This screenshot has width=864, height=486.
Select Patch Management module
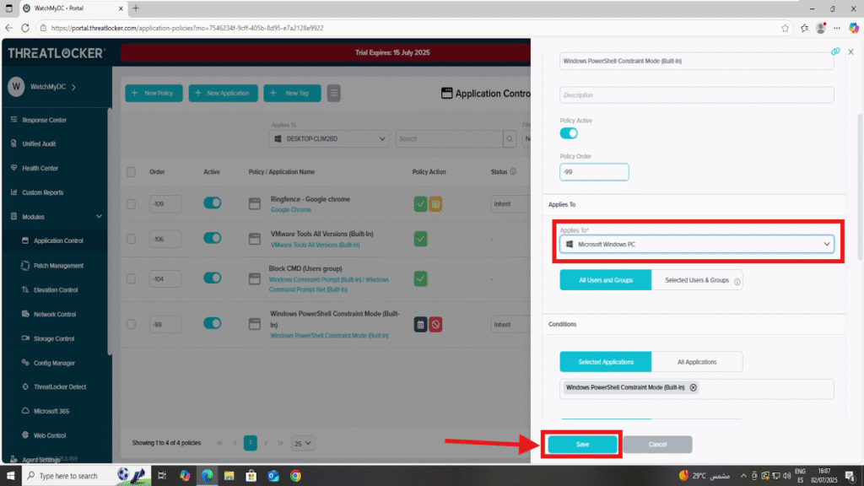[x=58, y=266]
